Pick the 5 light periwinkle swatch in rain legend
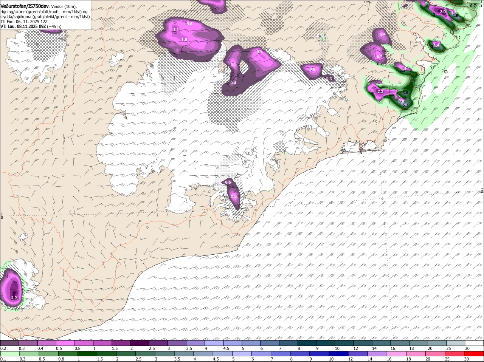The width and height of the screenshot is (484, 362). tap(242, 354)
